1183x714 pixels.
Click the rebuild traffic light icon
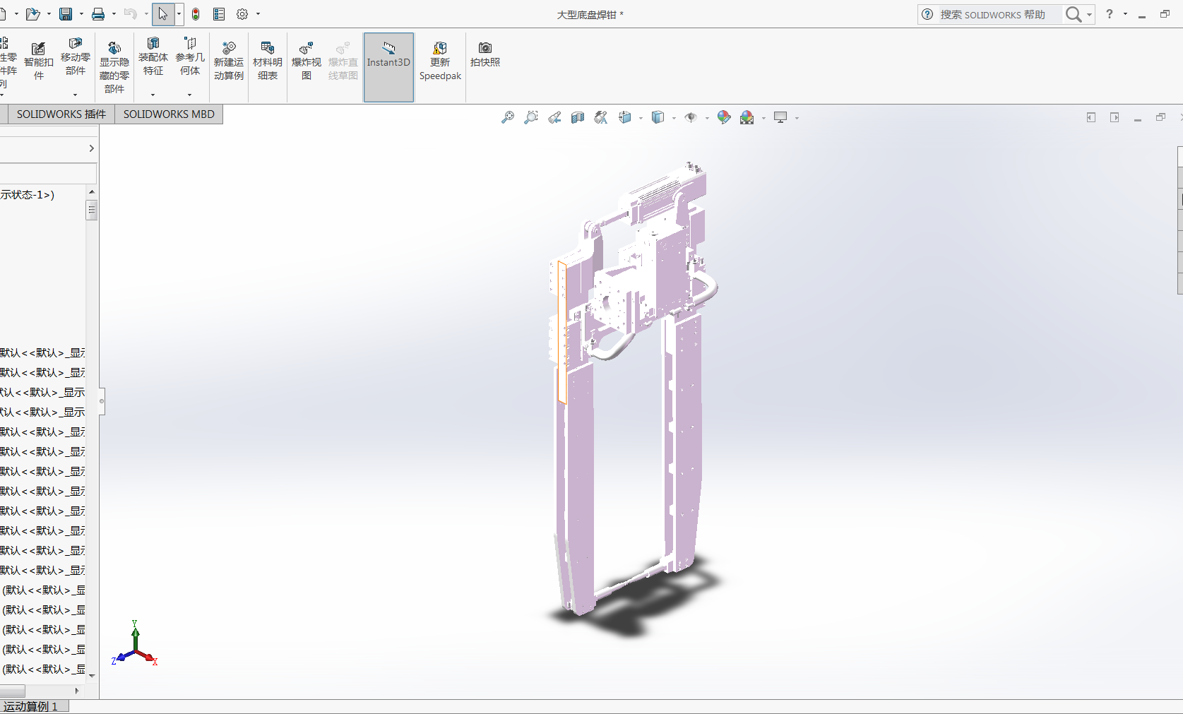click(196, 14)
